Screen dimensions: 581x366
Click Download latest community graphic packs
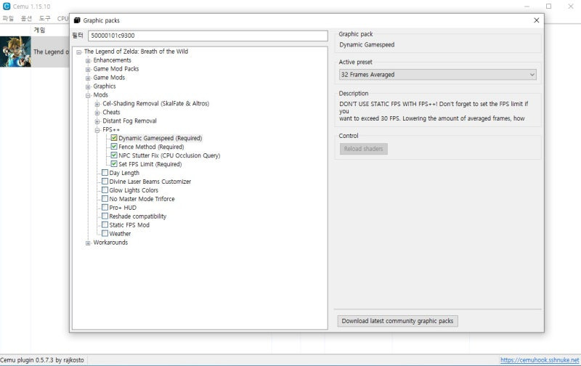coord(397,321)
